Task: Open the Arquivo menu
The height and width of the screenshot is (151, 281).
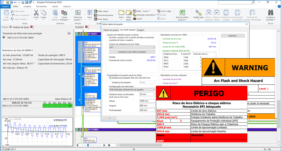Action: [5, 6]
